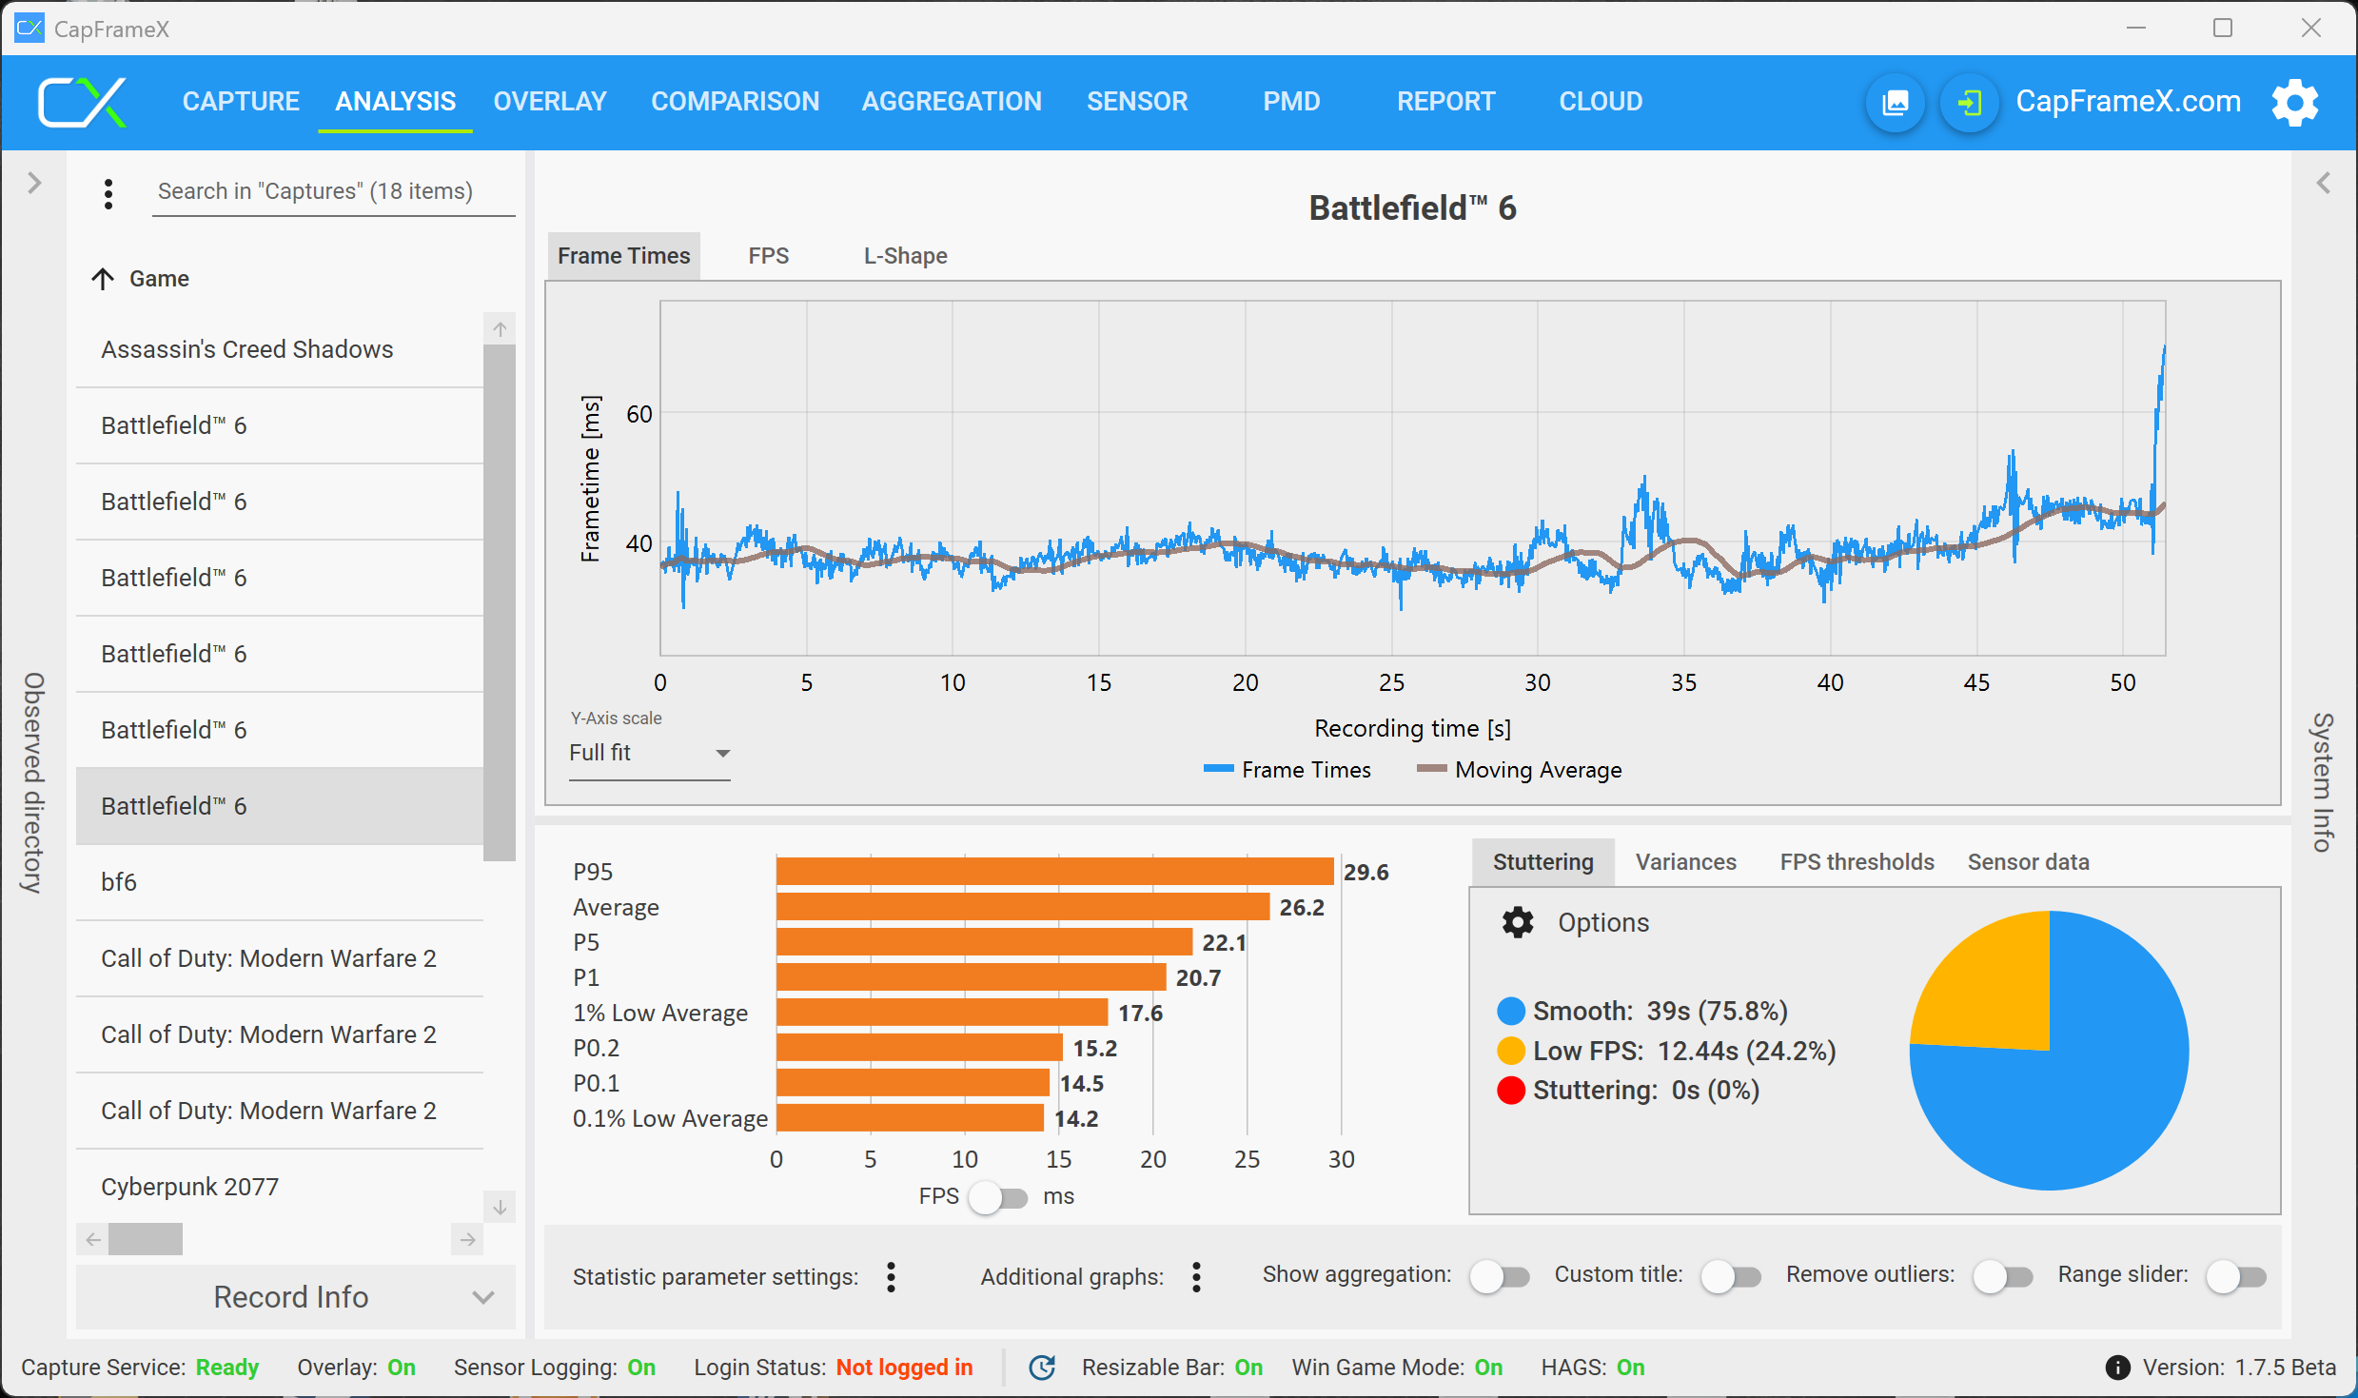Switch to the COMPARISON tab

click(x=735, y=101)
